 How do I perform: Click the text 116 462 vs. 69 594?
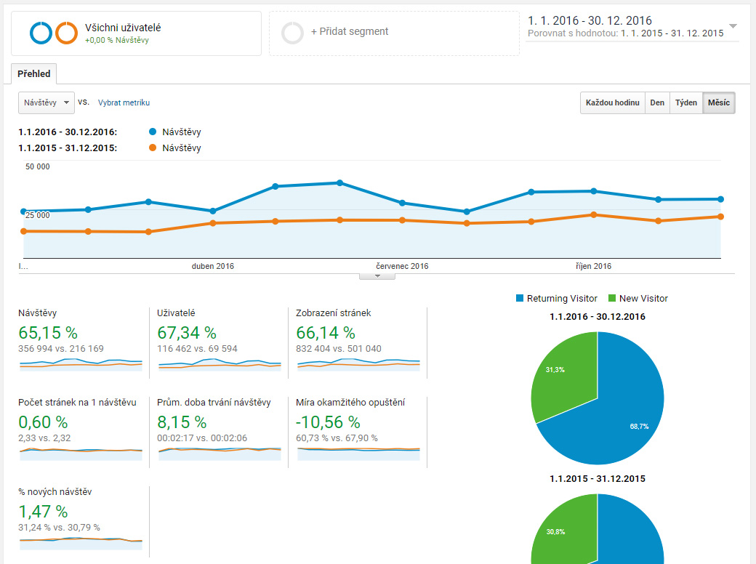coord(197,349)
